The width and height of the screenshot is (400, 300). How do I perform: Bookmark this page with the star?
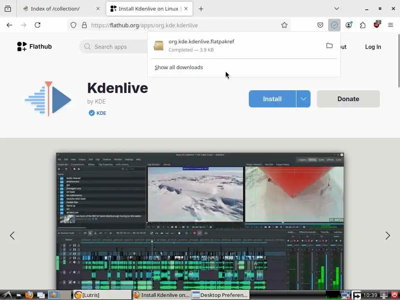pyautogui.click(x=284, y=25)
